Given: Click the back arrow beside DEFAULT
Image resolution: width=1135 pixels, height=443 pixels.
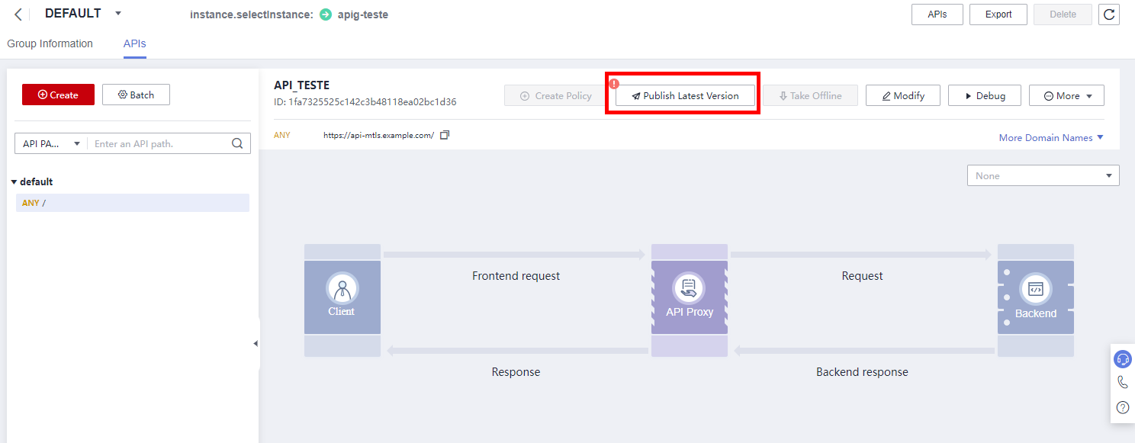Looking at the screenshot, I should 18,14.
